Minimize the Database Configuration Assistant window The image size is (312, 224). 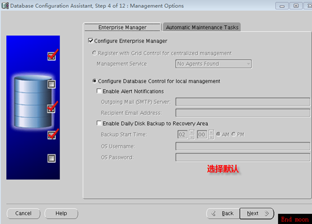282,6
